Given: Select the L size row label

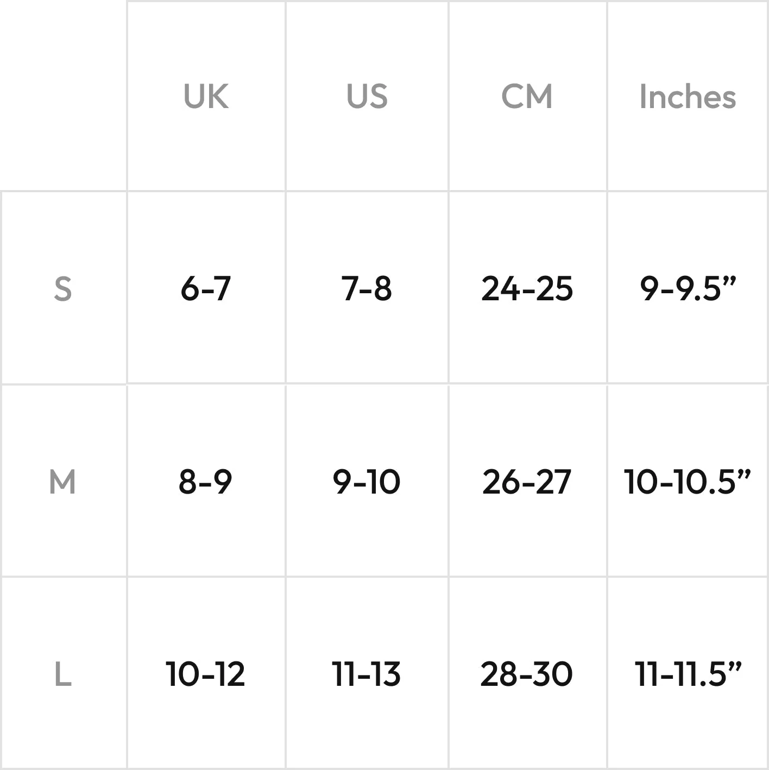Looking at the screenshot, I should [x=63, y=674].
